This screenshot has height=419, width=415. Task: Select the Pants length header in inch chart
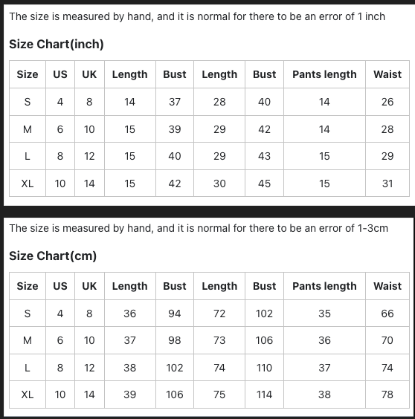pos(324,74)
